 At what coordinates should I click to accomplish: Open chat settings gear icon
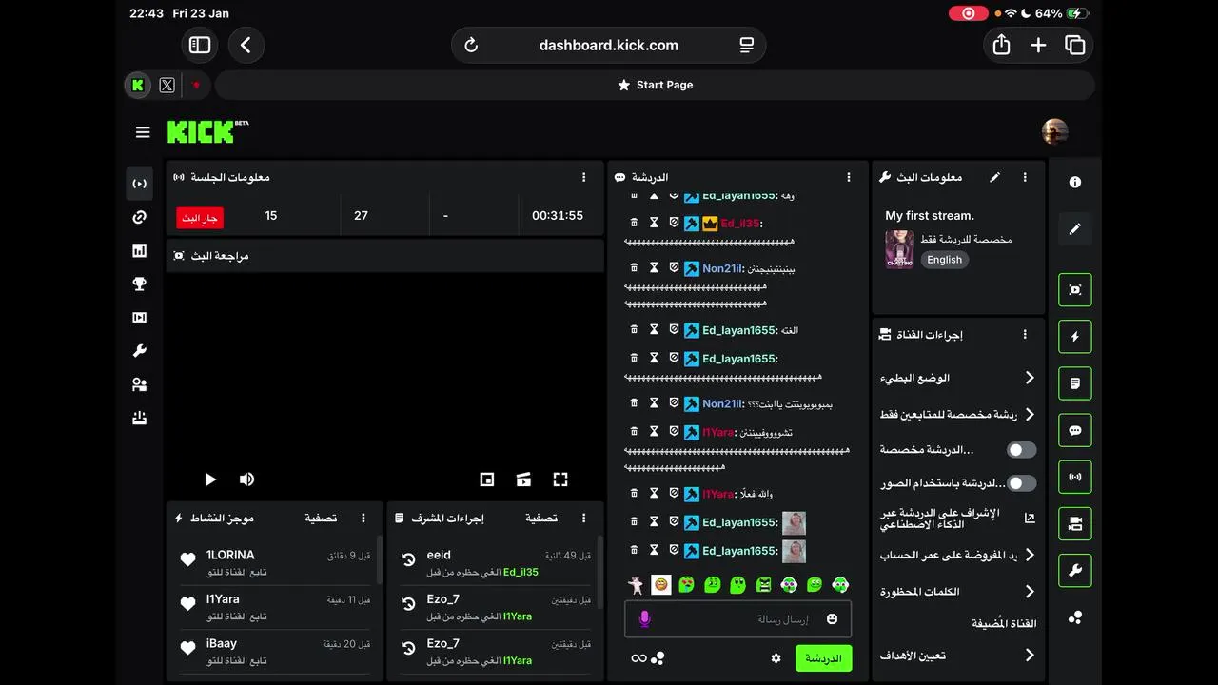tap(776, 658)
